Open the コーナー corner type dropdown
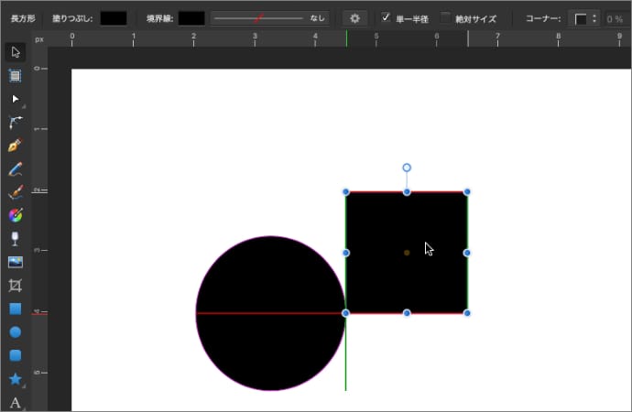The height and width of the screenshot is (412, 632). [x=581, y=18]
